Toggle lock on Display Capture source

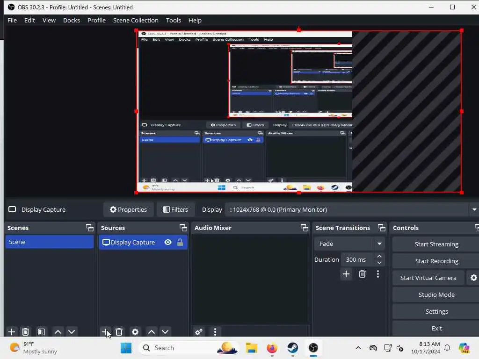(x=180, y=243)
